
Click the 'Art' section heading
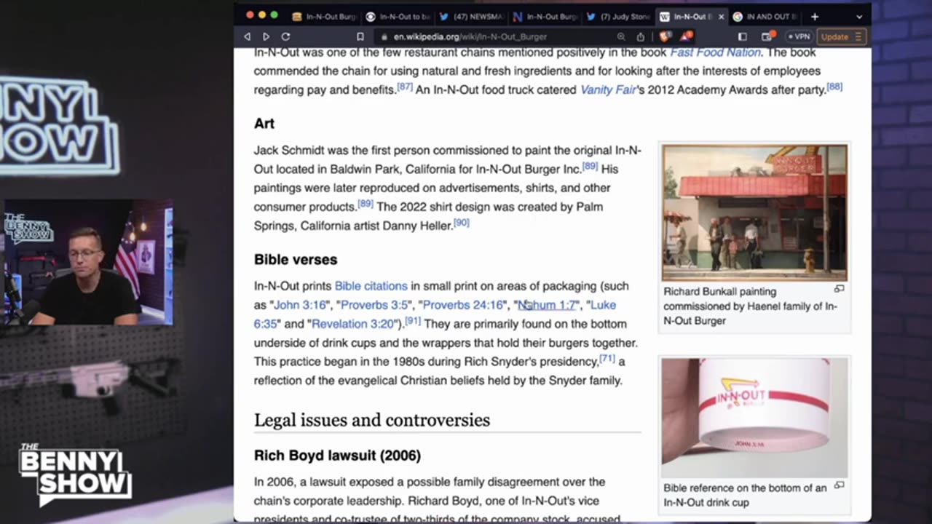click(x=264, y=124)
